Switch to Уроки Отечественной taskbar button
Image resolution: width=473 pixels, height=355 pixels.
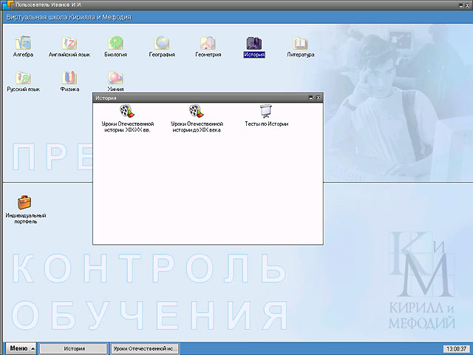point(144,348)
